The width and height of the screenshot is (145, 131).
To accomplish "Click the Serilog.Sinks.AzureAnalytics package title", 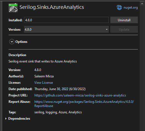I will 52,7.
